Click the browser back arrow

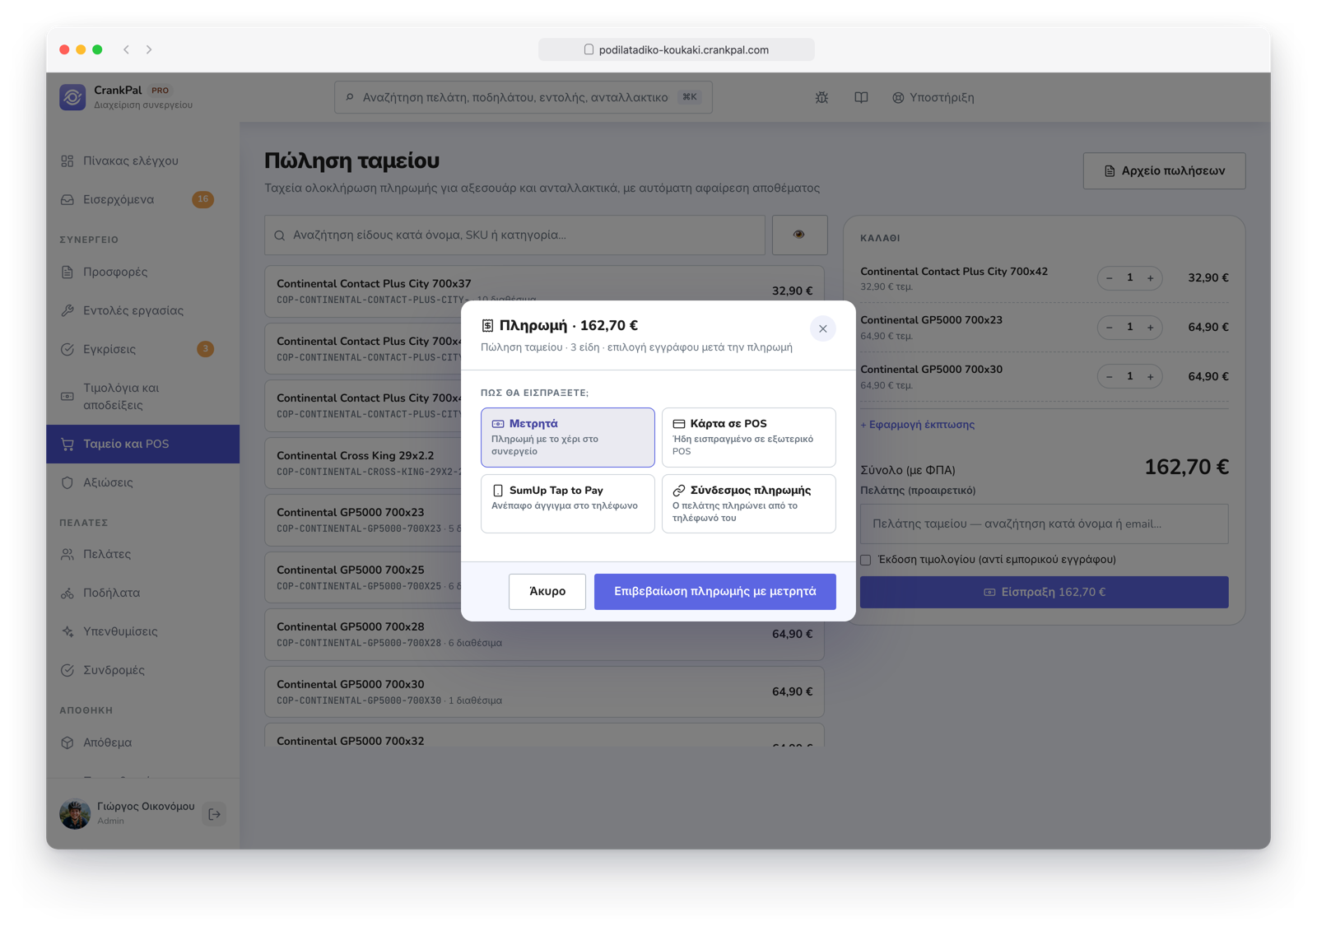tap(127, 49)
